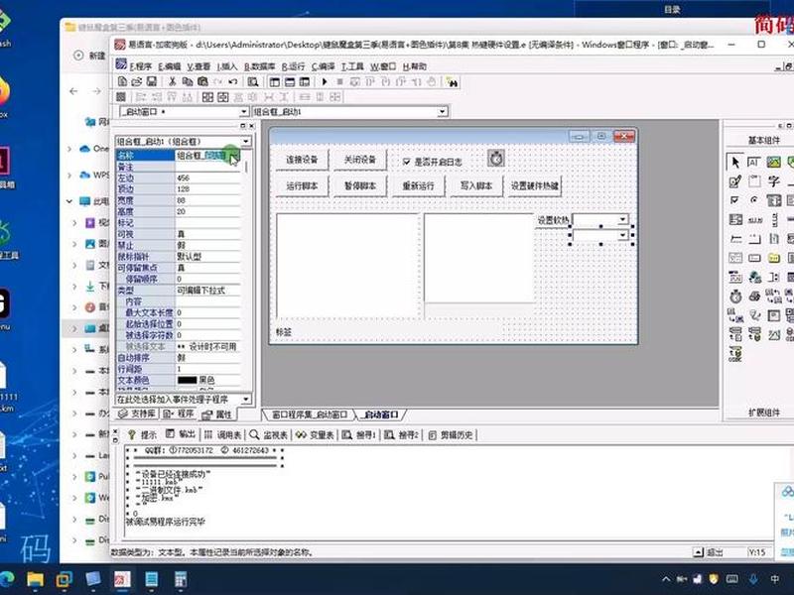Select the picture box component icon
Screen dimensions: 794x595
[x=773, y=162]
